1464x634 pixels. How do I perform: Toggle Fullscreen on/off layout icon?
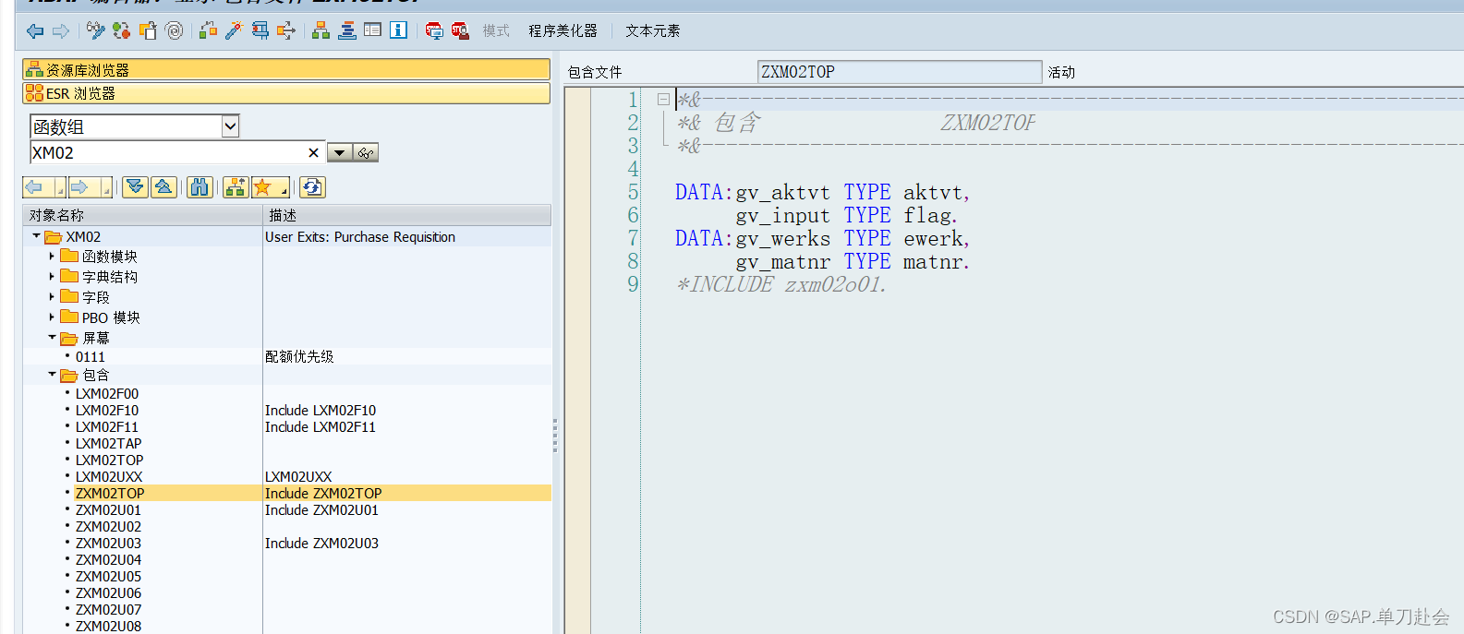click(373, 30)
